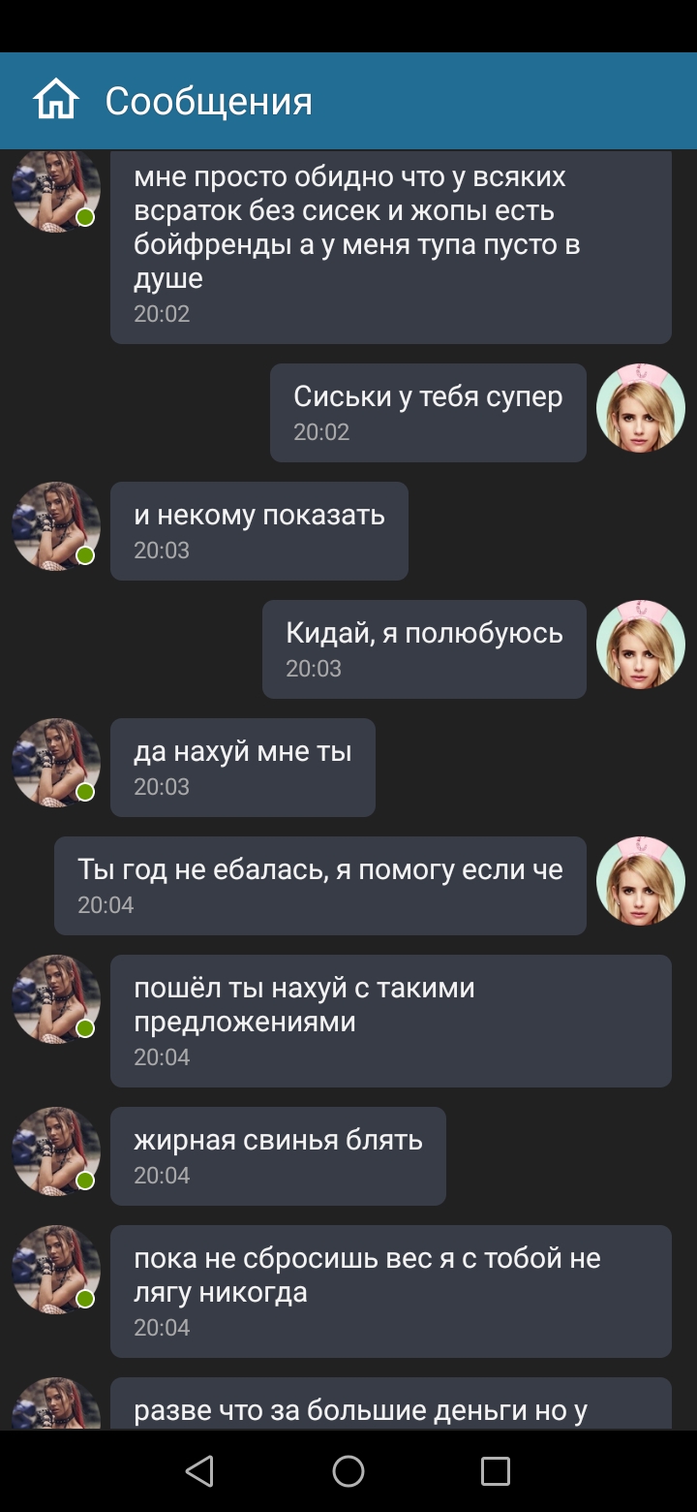Tap the 'Сообщения' header title
Viewport: 697px width, 1512px height.
pyautogui.click(x=209, y=101)
